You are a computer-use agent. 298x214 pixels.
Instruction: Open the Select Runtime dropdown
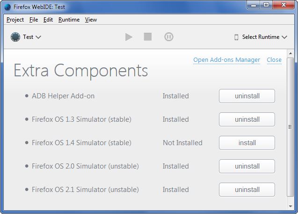click(261, 37)
